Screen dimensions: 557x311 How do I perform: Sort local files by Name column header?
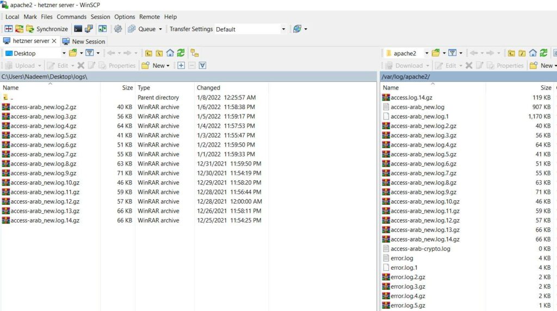(x=51, y=87)
